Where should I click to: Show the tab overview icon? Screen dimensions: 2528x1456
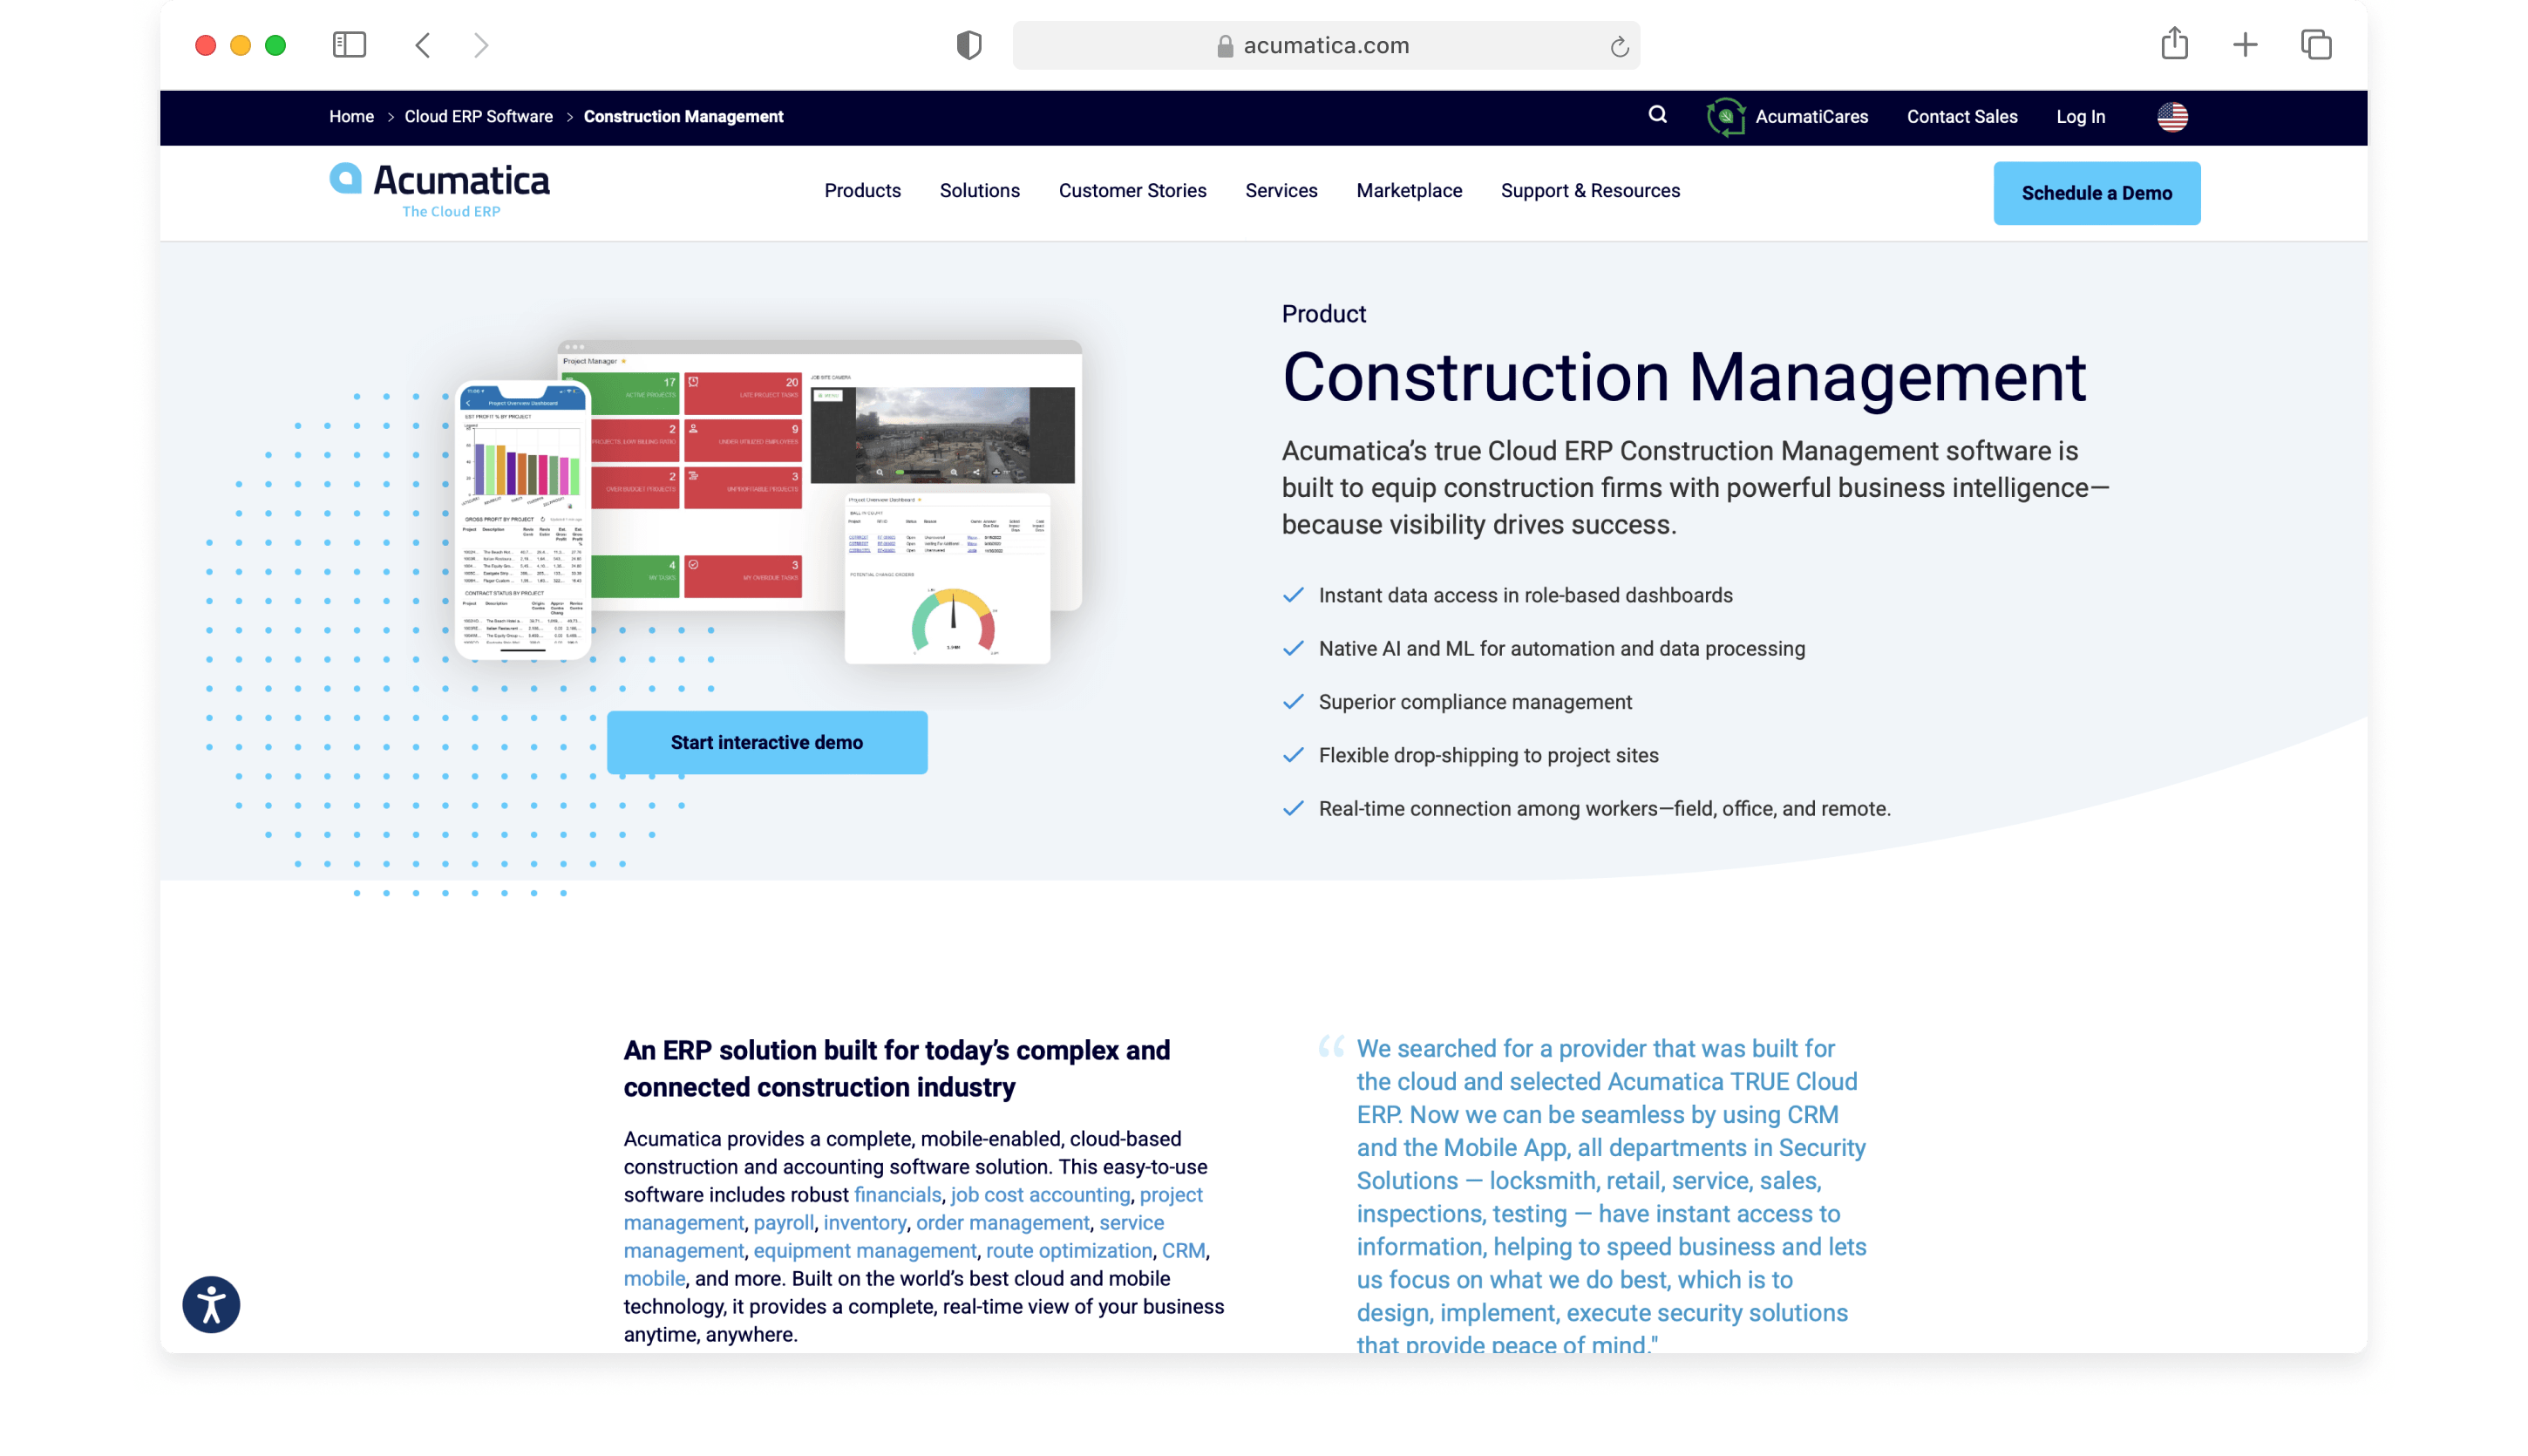[x=2316, y=45]
